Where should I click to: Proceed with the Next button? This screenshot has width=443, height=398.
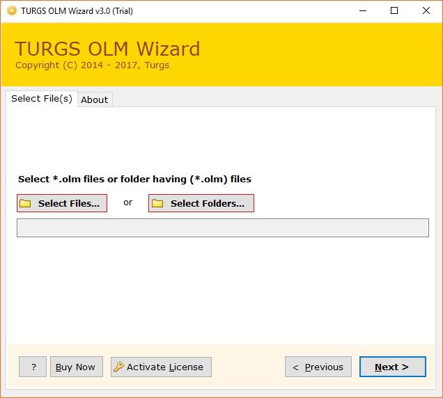(x=393, y=367)
